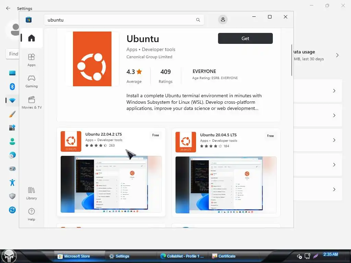The image size is (351, 263).
Task: Click the taskbar clock 2:35 AM
Action: pos(330,254)
